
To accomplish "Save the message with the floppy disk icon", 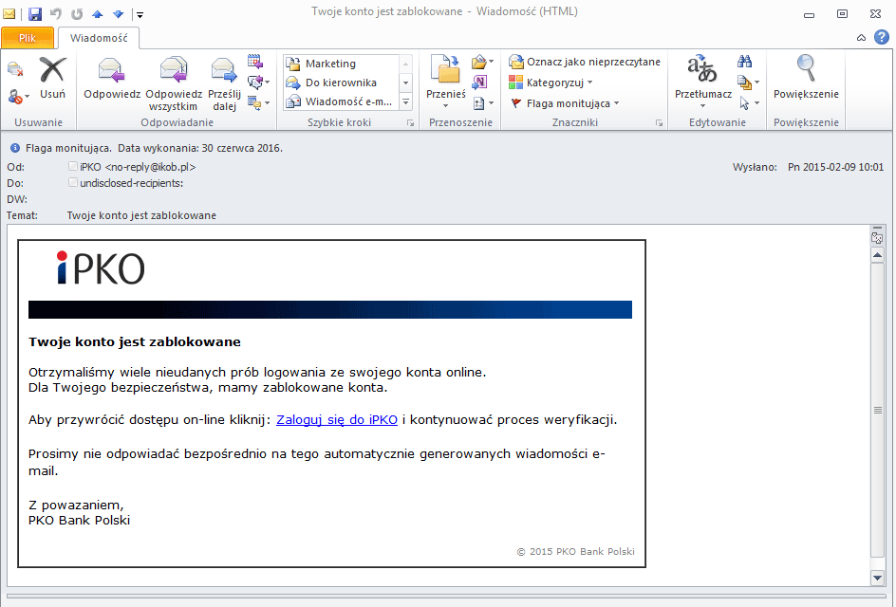I will click(x=35, y=13).
